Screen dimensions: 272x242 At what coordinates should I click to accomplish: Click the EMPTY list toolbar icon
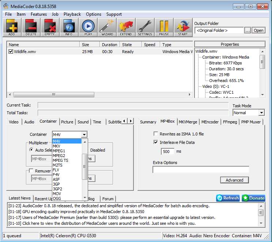tap(50, 27)
